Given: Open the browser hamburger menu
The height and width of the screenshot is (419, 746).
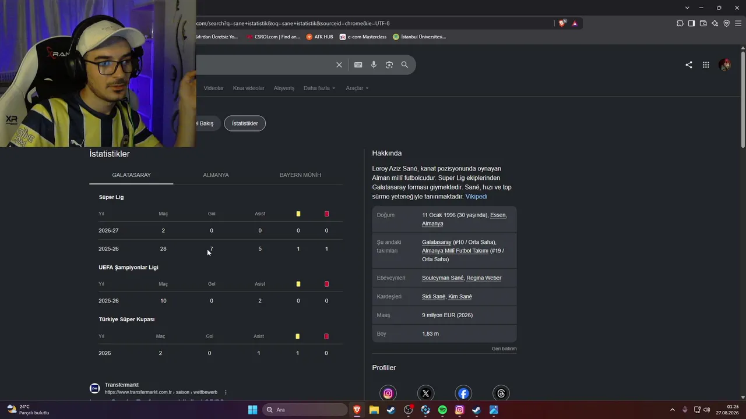Looking at the screenshot, I should 738,23.
